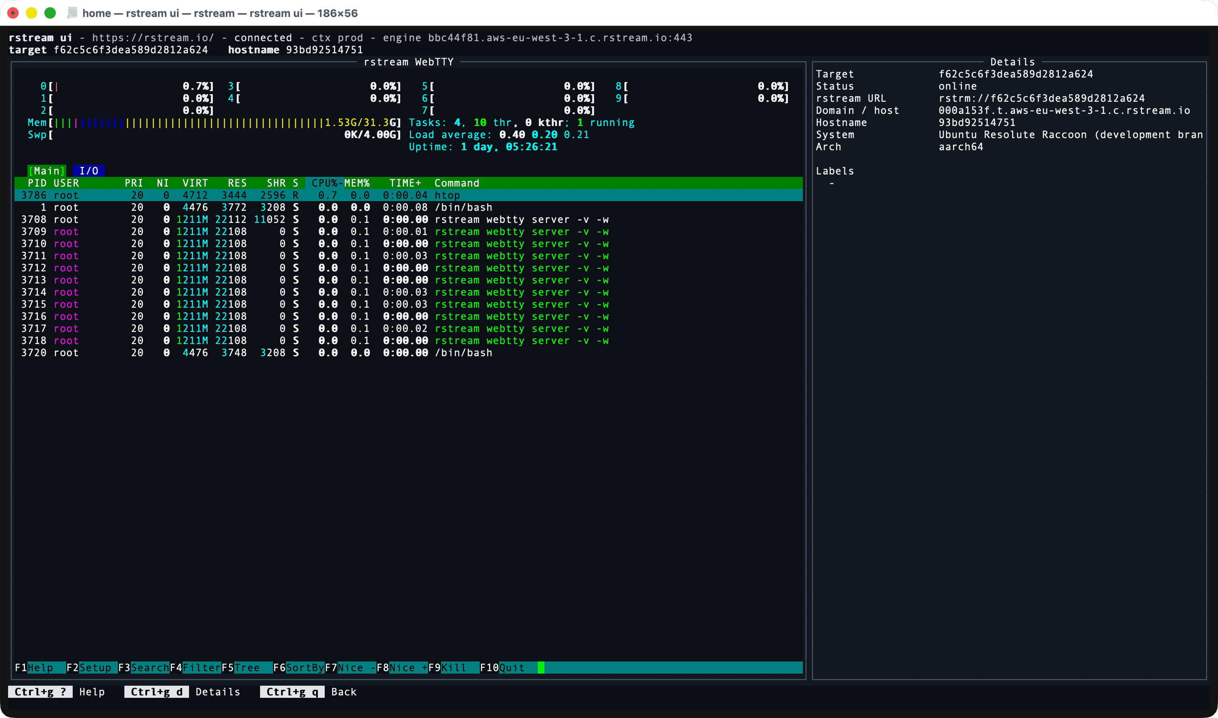Select process 3720 /bin/bash row
1218x718 pixels.
242,353
